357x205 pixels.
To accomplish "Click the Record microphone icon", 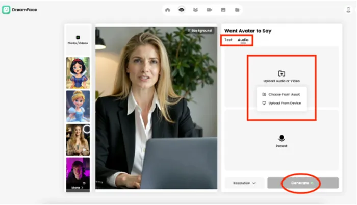I will [282, 138].
